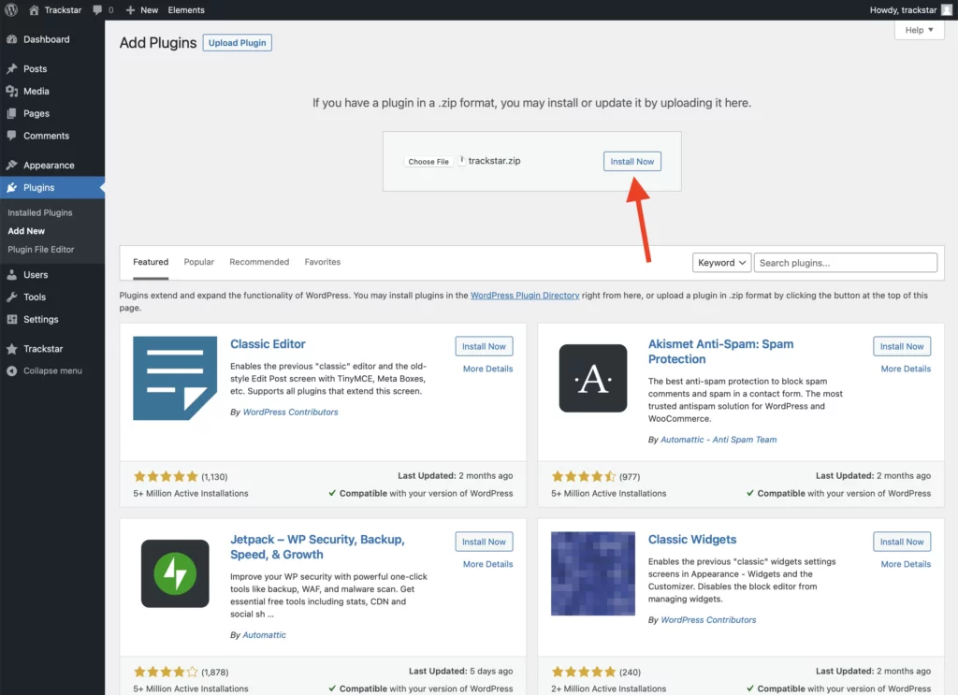
Task: Open the Classic Widgets title link
Action: pos(692,540)
